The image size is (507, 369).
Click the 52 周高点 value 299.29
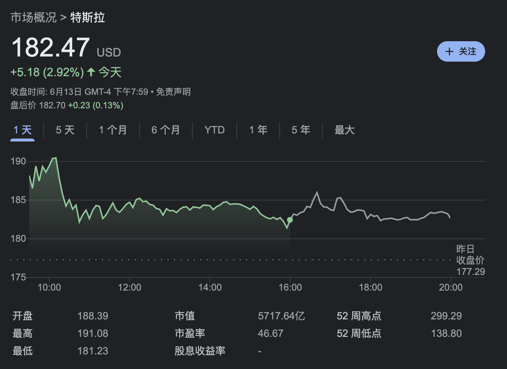tap(446, 316)
